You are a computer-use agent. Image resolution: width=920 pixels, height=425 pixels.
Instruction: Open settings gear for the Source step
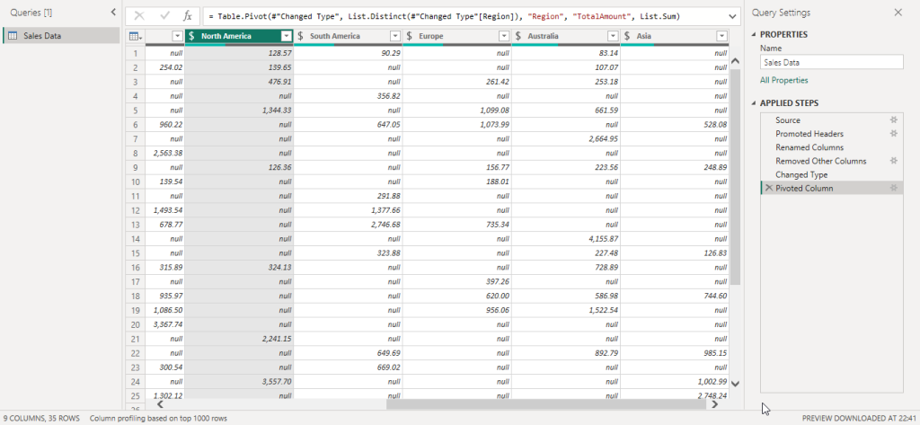coord(894,120)
